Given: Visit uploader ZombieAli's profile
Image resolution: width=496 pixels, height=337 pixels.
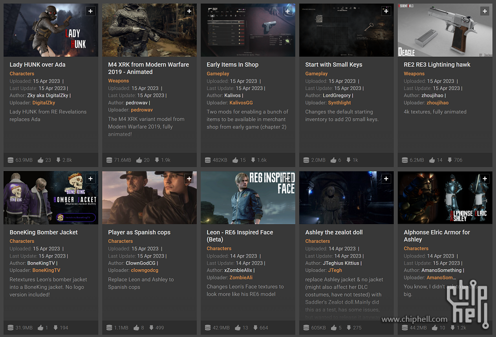Looking at the screenshot, I should [x=241, y=278].
